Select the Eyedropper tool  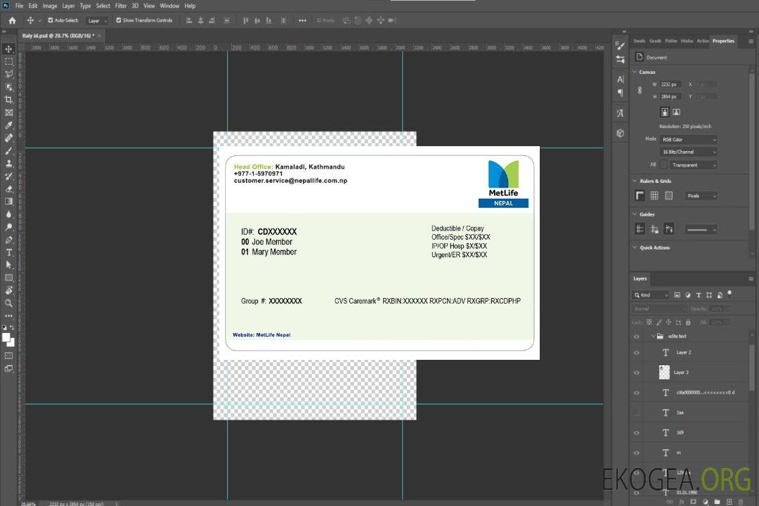[x=8, y=125]
